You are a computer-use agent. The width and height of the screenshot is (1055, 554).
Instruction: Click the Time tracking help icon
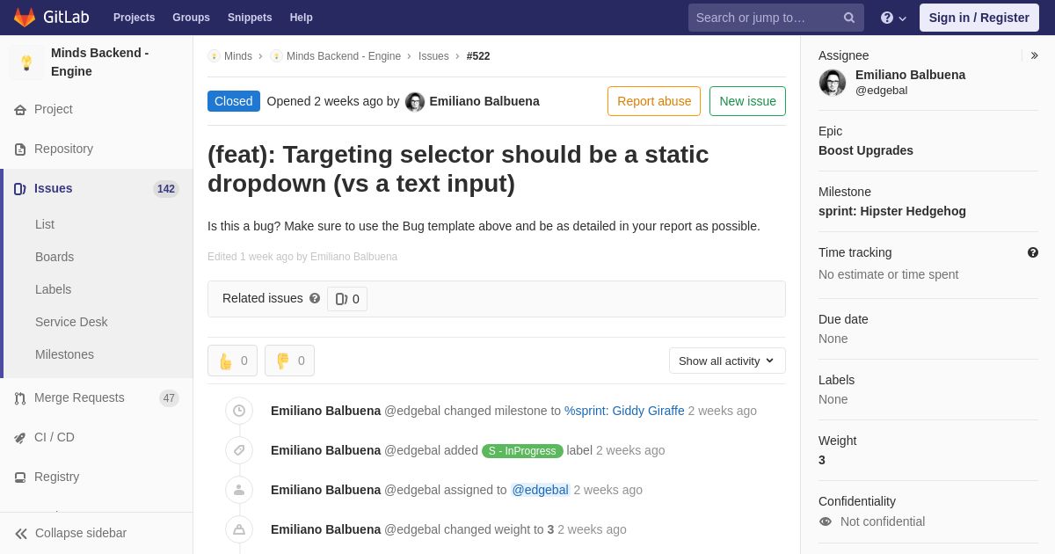coord(1033,252)
